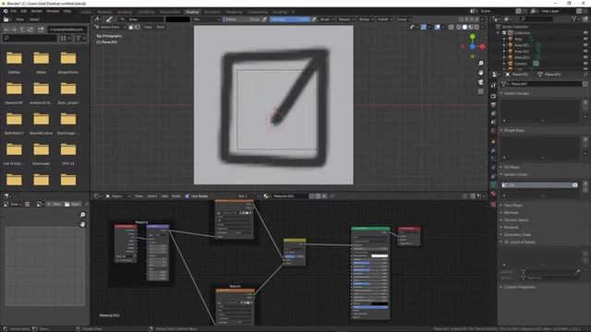Expand the Face Maps panel

pyautogui.click(x=513, y=205)
